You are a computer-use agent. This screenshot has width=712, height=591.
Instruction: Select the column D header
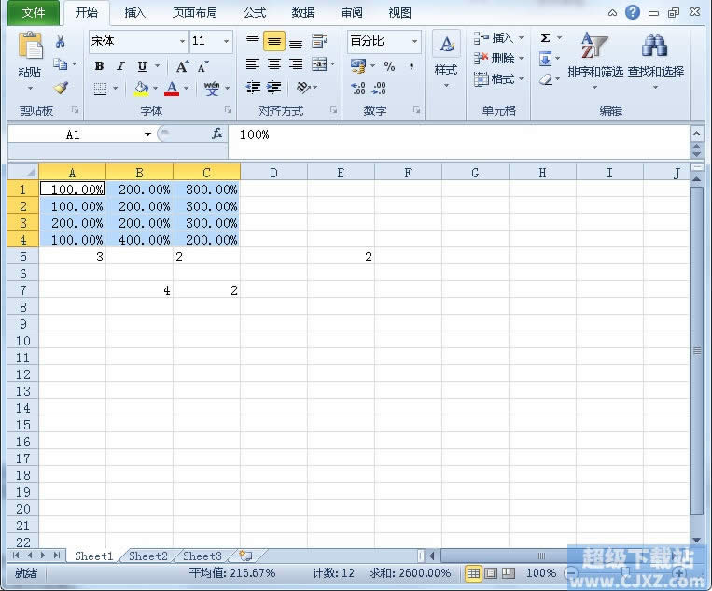[273, 173]
